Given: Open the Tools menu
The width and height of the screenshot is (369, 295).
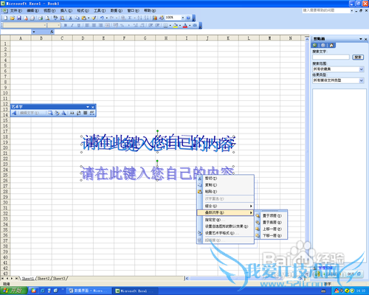Looking at the screenshot, I should pos(100,10).
